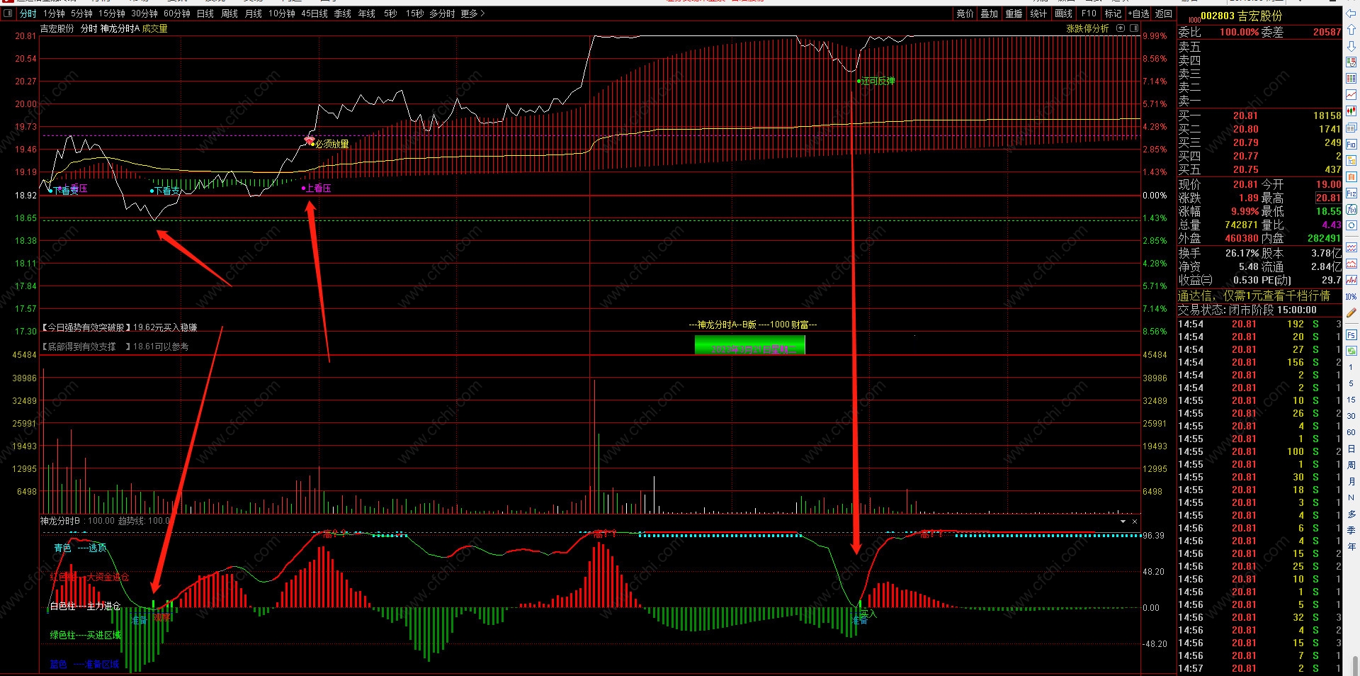This screenshot has width=1360, height=676.
Task: Click the 神龙分时A indicator name
Action: click(x=120, y=28)
